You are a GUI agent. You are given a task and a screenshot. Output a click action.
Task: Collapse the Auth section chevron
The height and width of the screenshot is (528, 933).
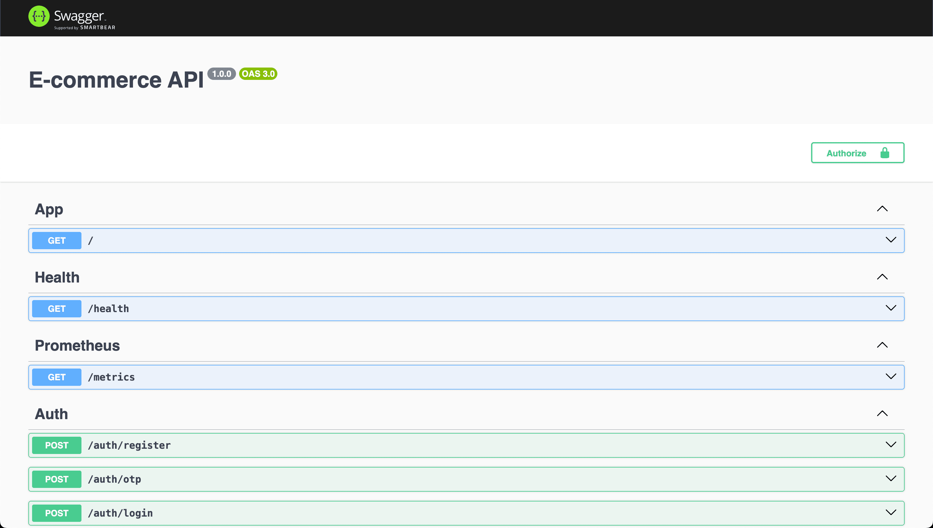pos(882,414)
